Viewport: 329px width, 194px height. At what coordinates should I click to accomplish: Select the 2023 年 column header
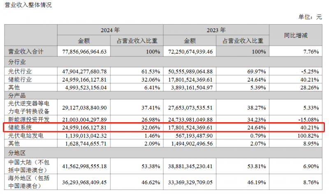pyautogui.click(x=216, y=30)
